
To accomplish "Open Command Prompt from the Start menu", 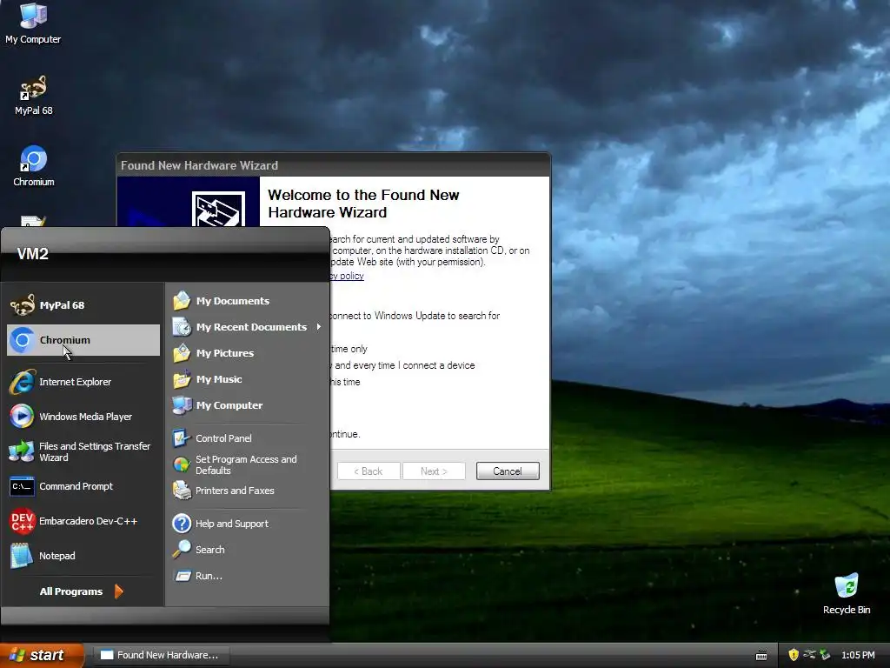I will pyautogui.click(x=83, y=486).
